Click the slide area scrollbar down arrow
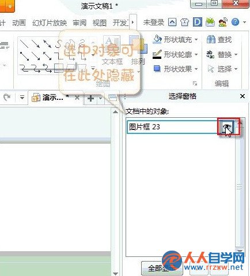Image resolution: width=250 pixels, height=276 pixels. point(115,274)
